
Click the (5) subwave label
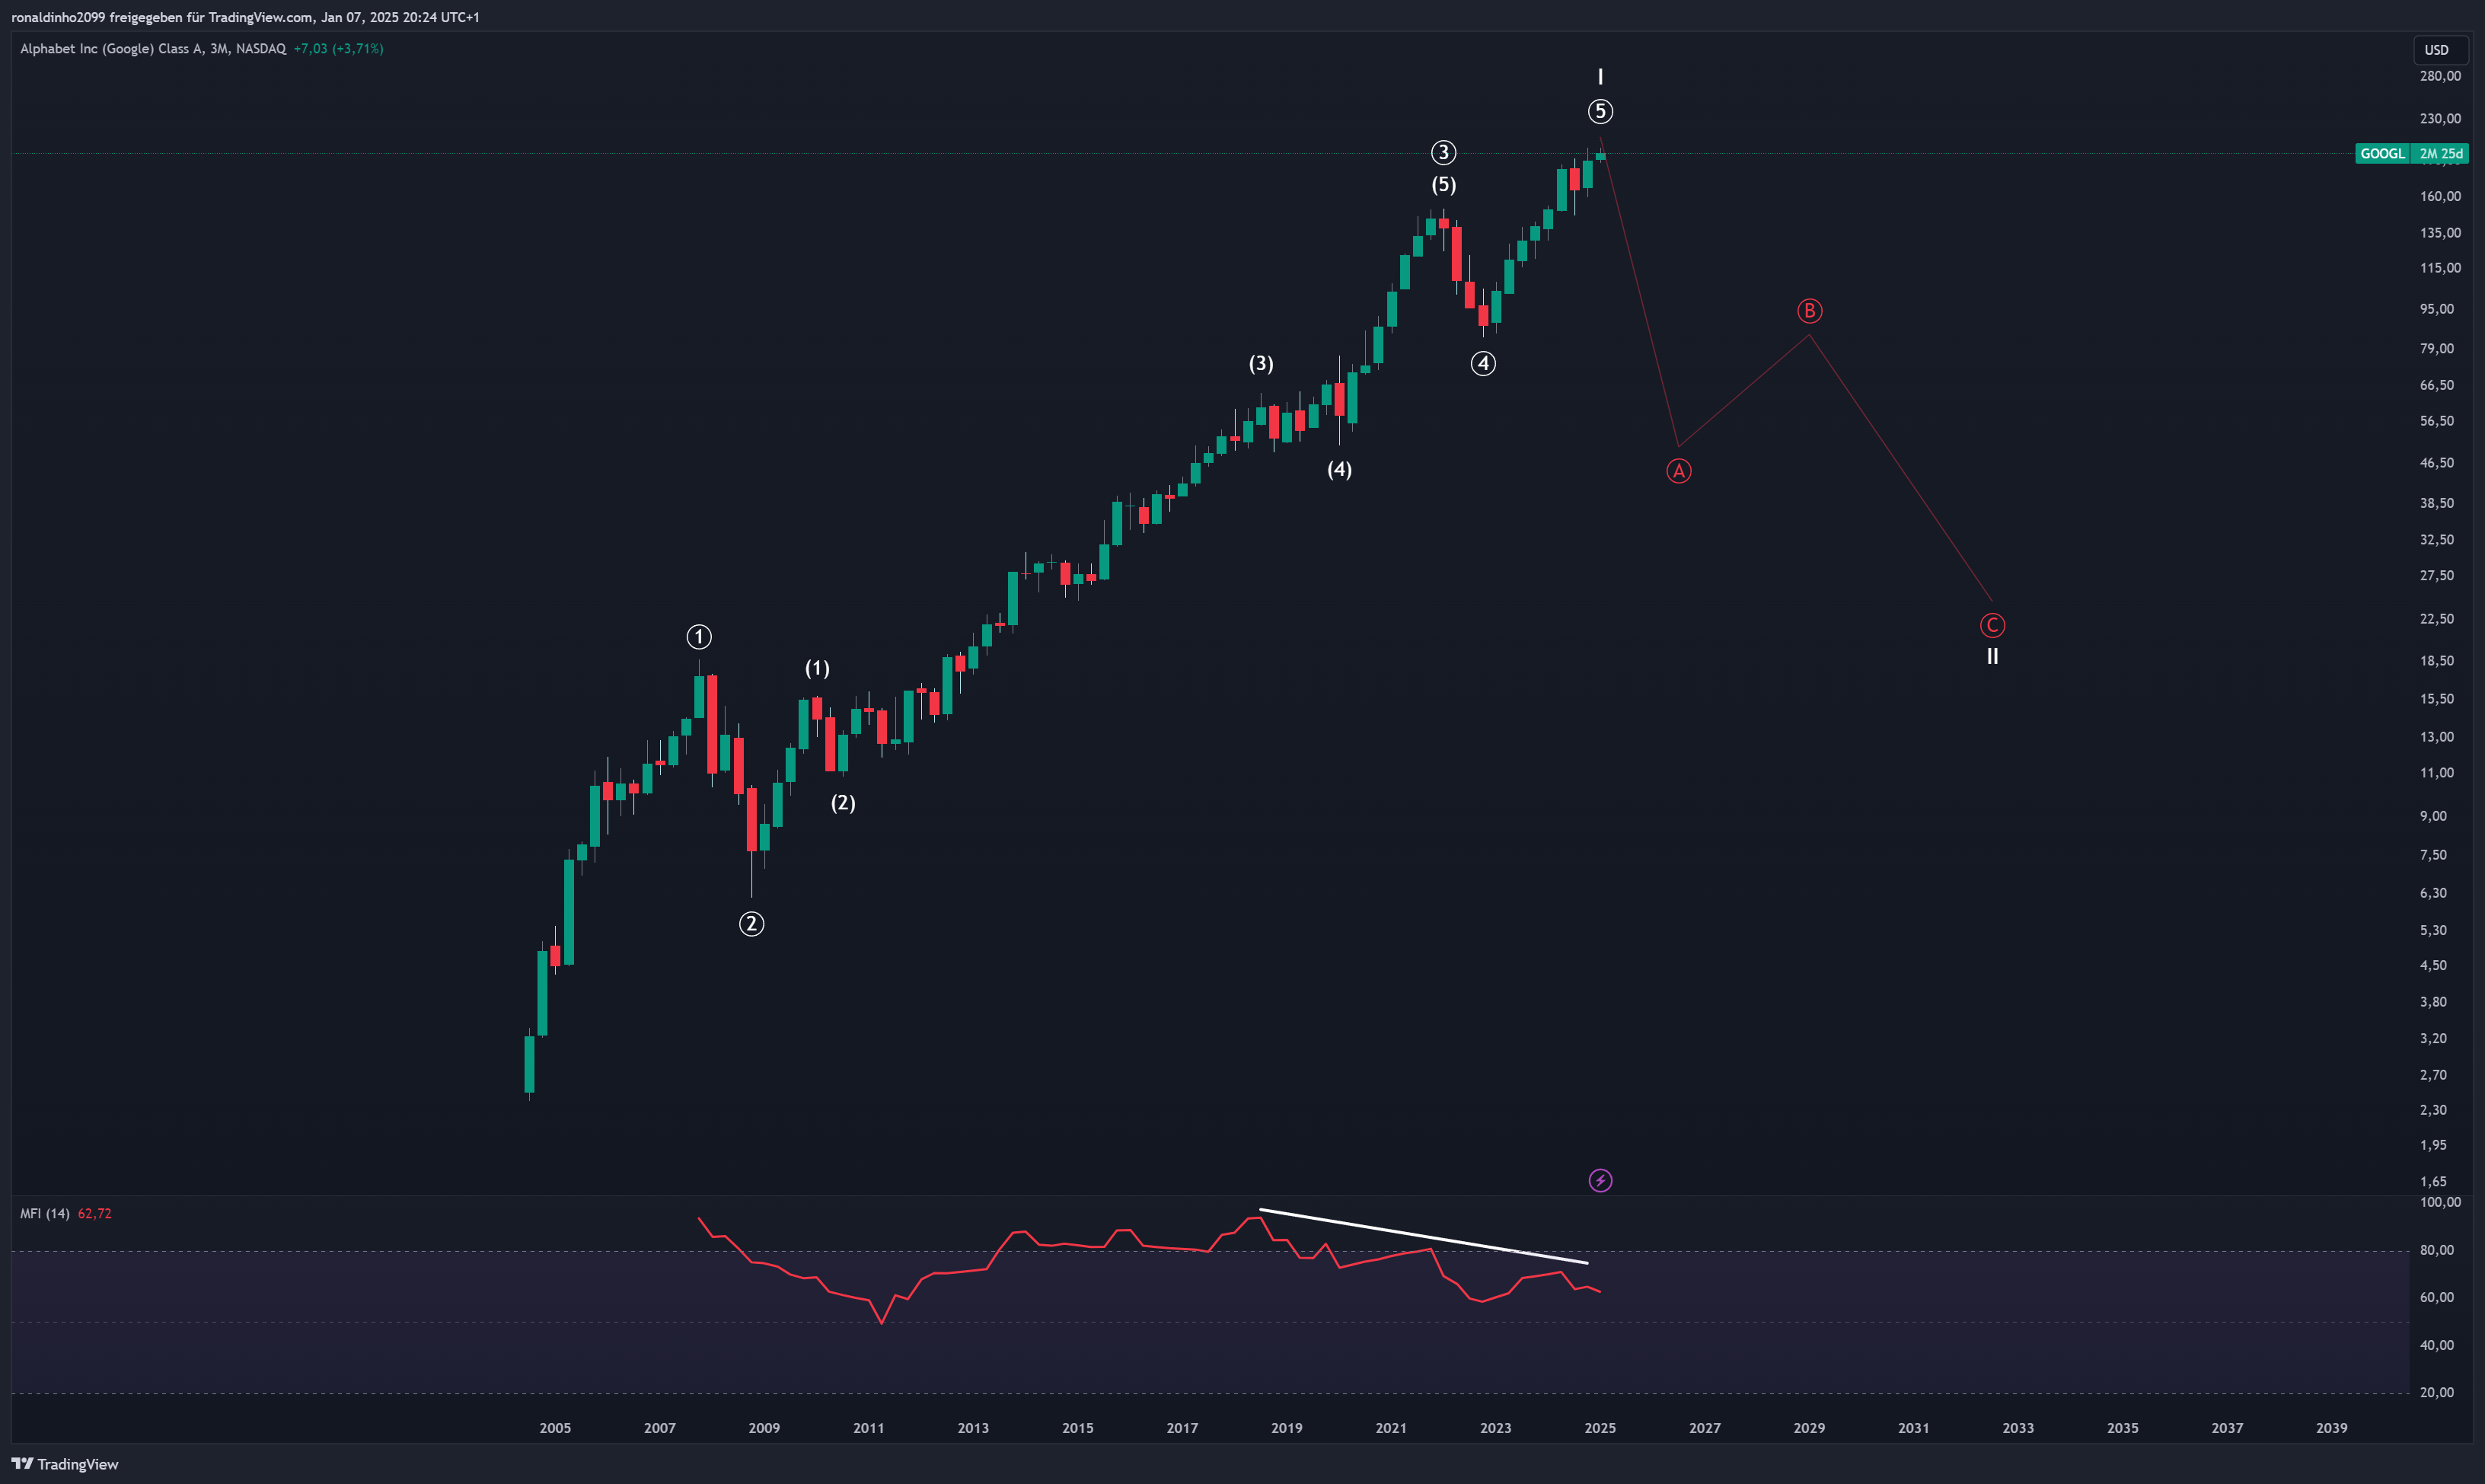coord(1443,184)
